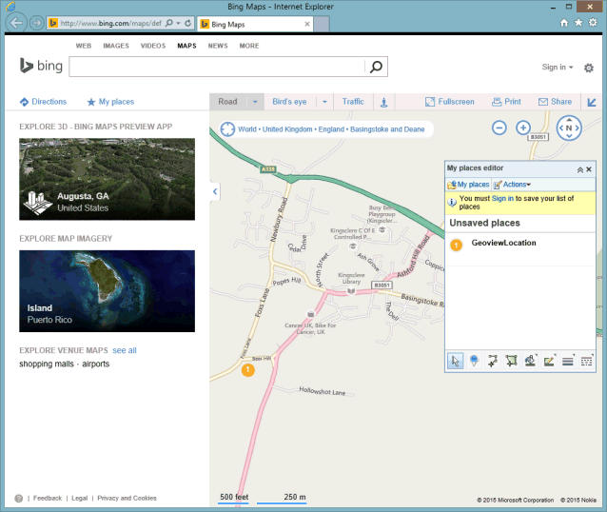The height and width of the screenshot is (512, 607).
Task: Click the help question mark icon
Action: [x=19, y=499]
